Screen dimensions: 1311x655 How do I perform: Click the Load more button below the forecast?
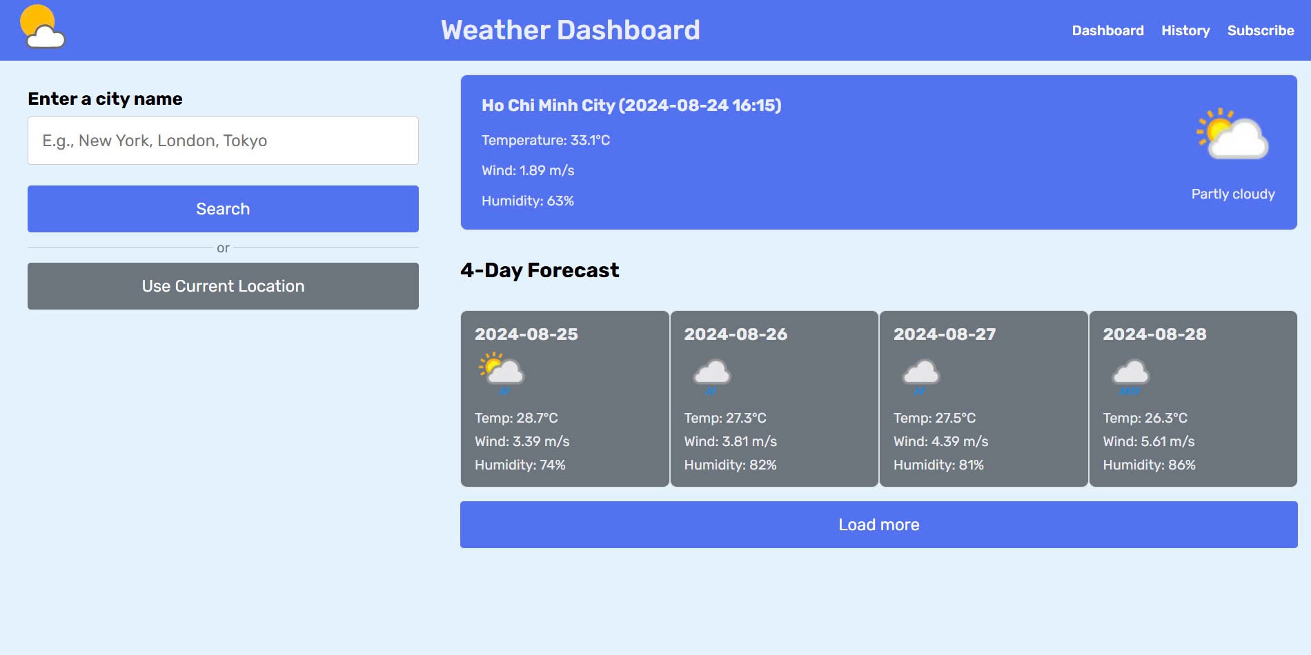[878, 524]
